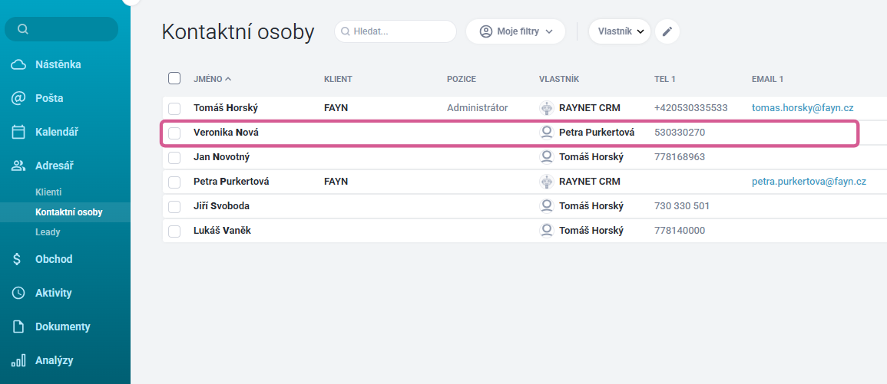Click the dollar icon for Obchod
Screen dimensions: 887x384
point(18,259)
